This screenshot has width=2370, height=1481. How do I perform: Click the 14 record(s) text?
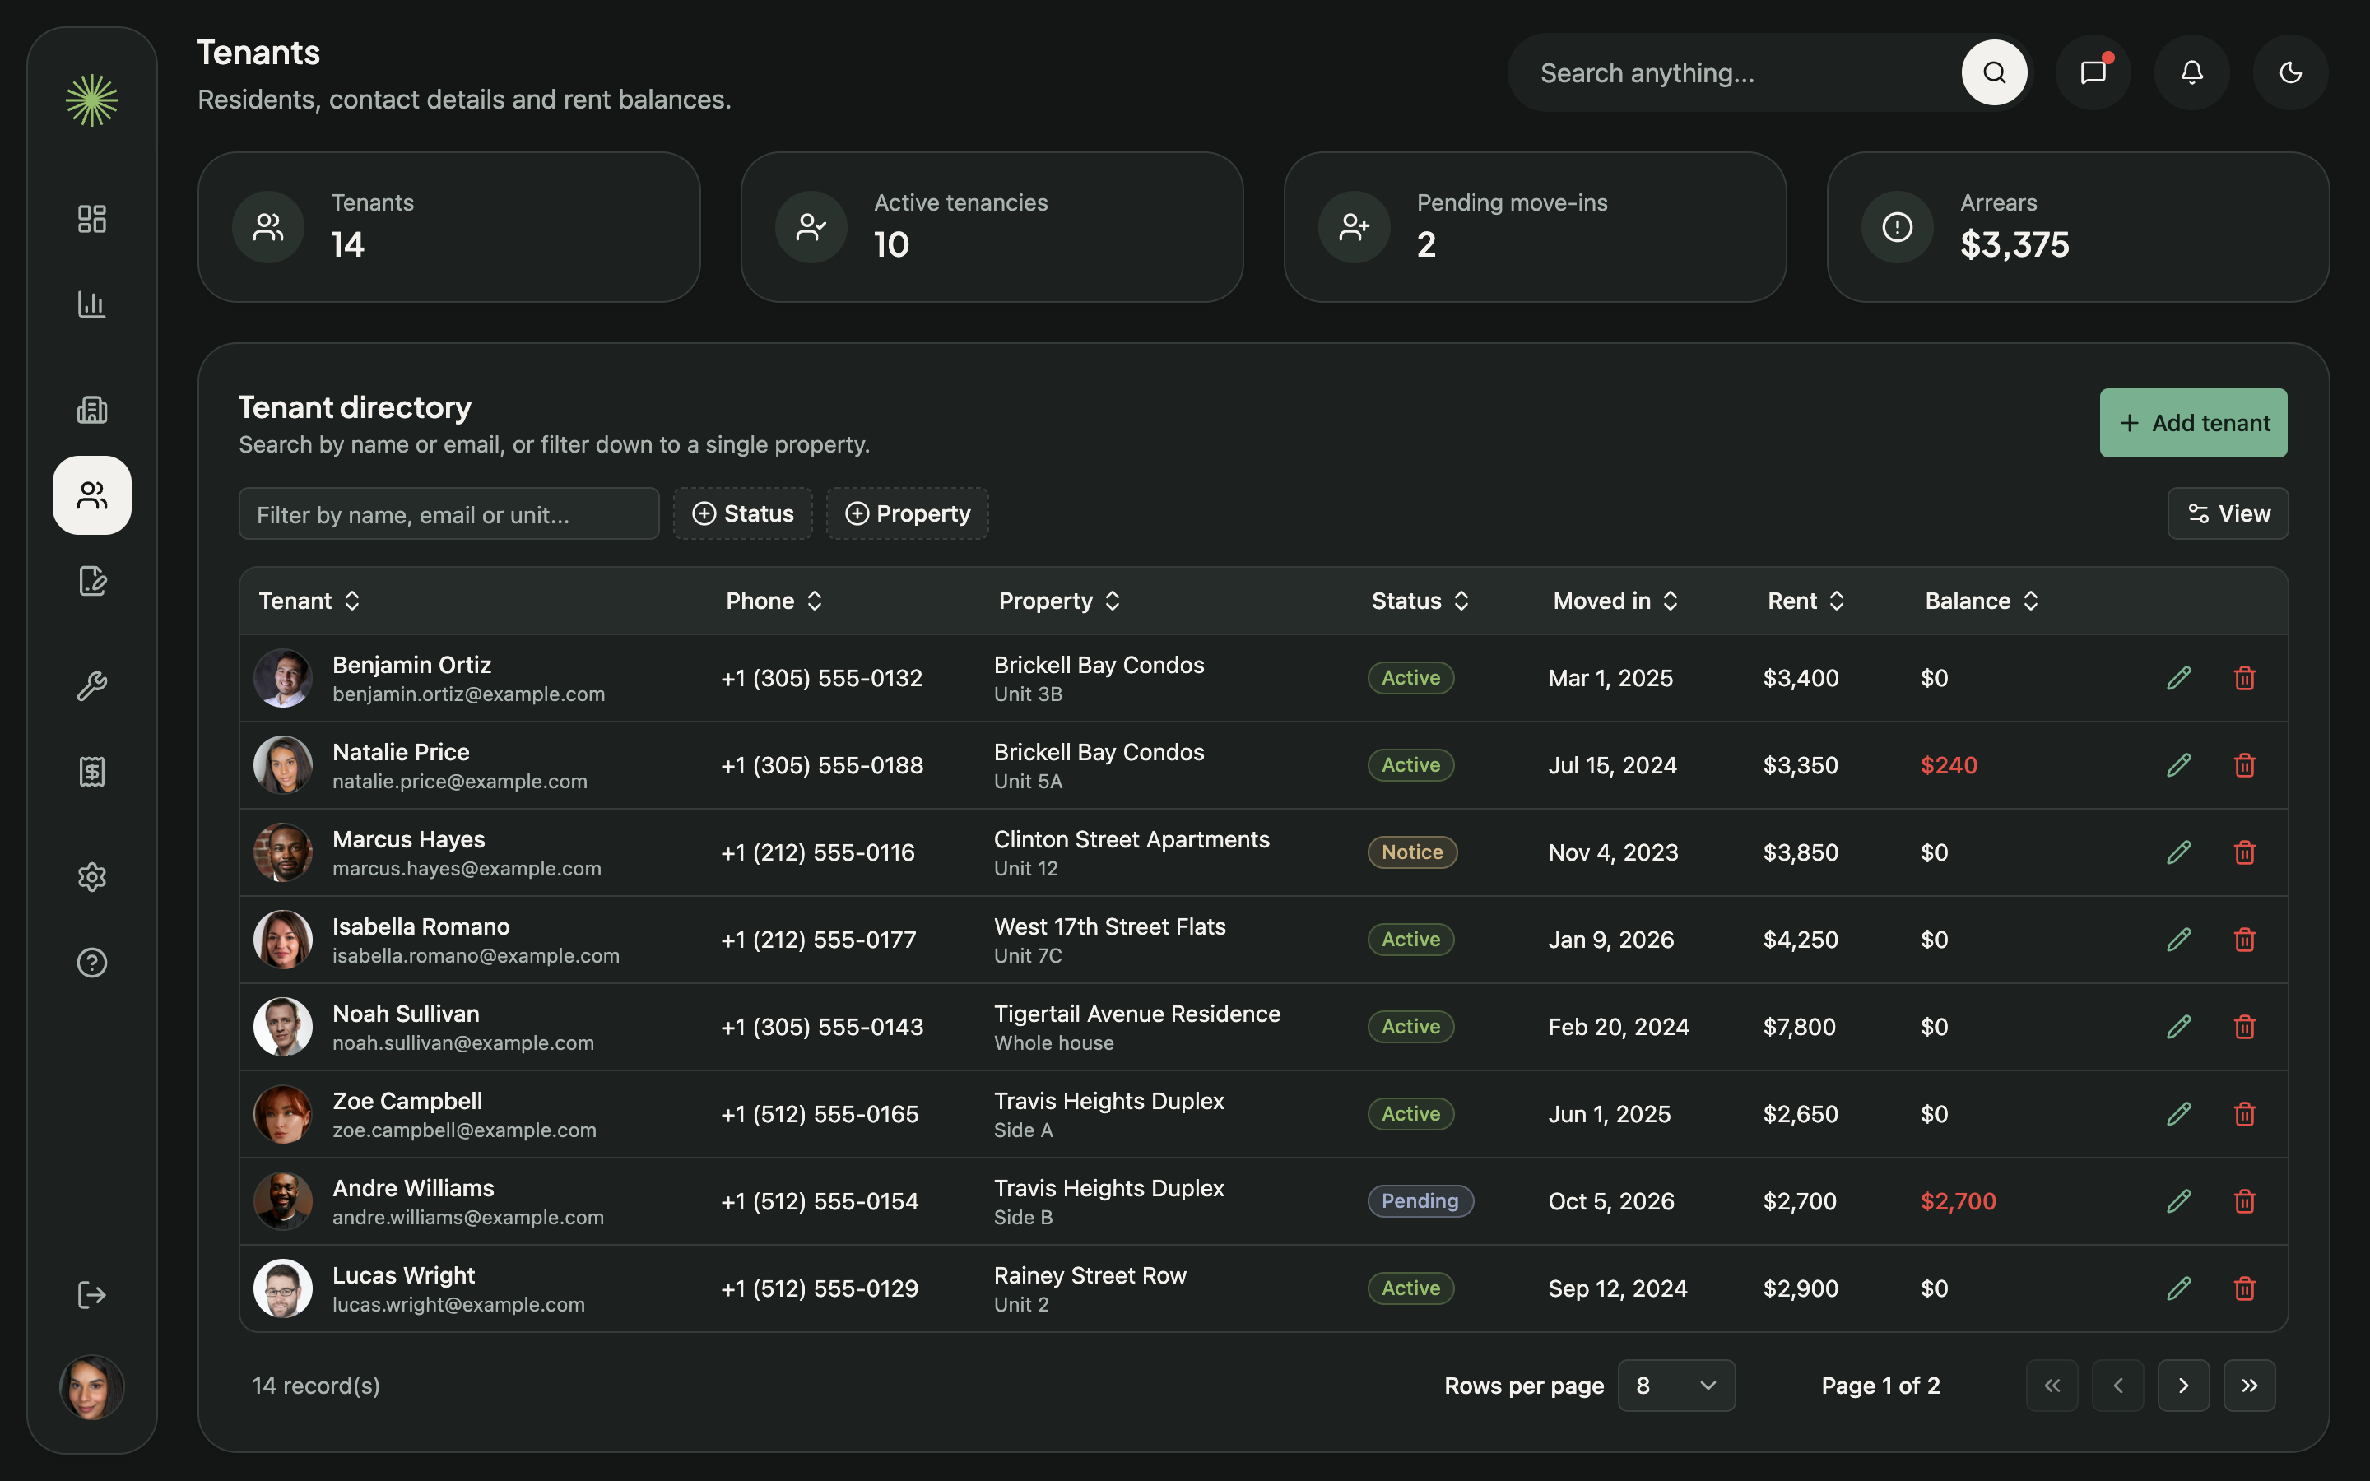315,1385
